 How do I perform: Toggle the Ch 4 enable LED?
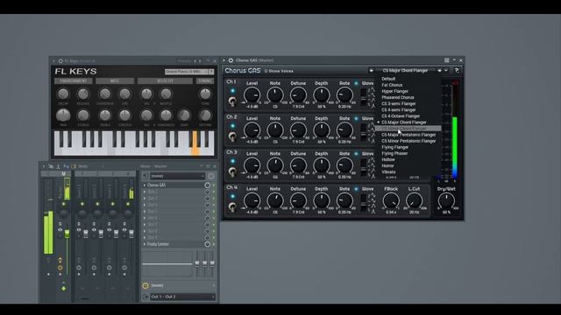click(232, 196)
